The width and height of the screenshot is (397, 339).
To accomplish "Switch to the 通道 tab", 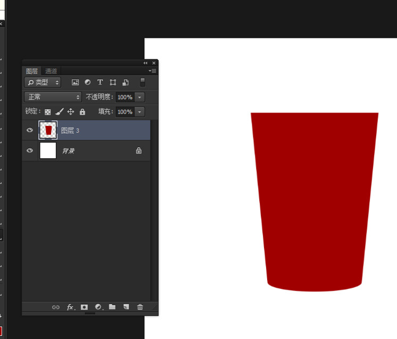I will [51, 71].
